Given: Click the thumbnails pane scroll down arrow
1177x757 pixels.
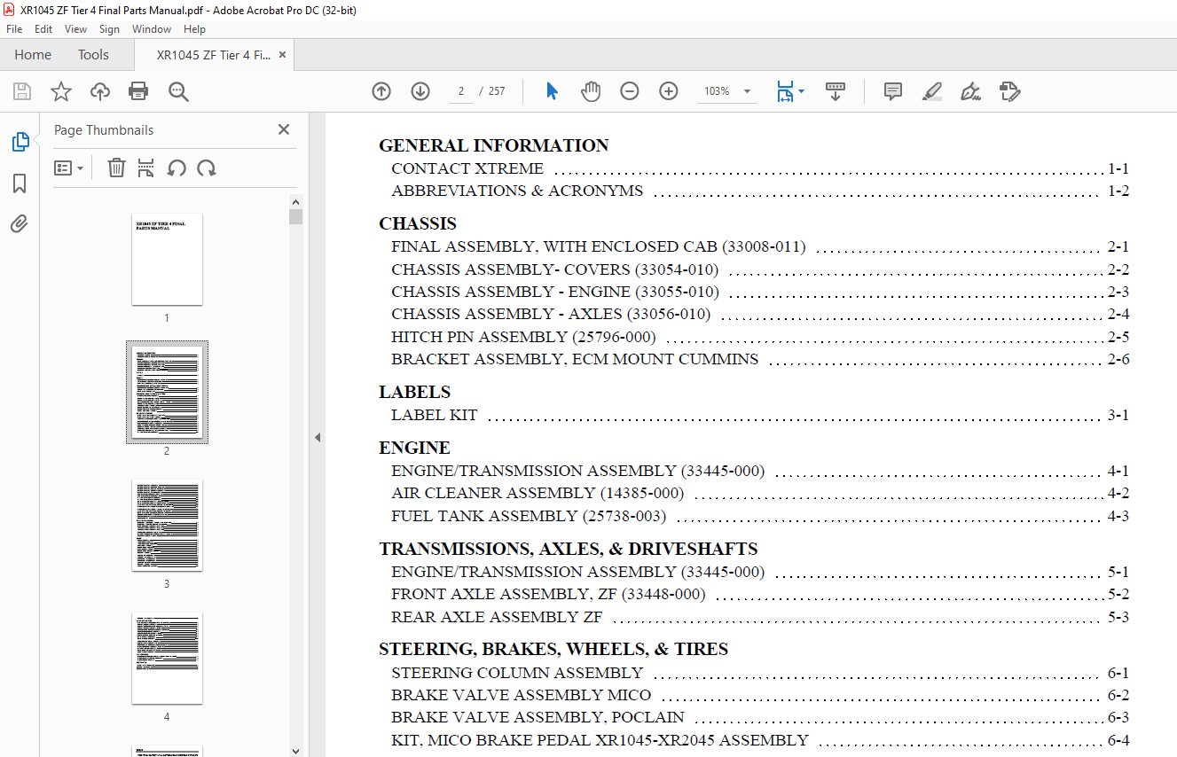Looking at the screenshot, I should tap(296, 750).
